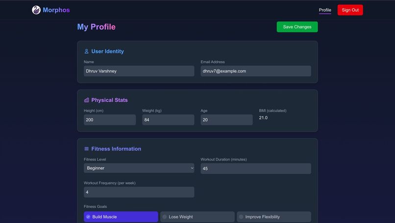
Task: Focus the Name input field
Action: point(139,71)
